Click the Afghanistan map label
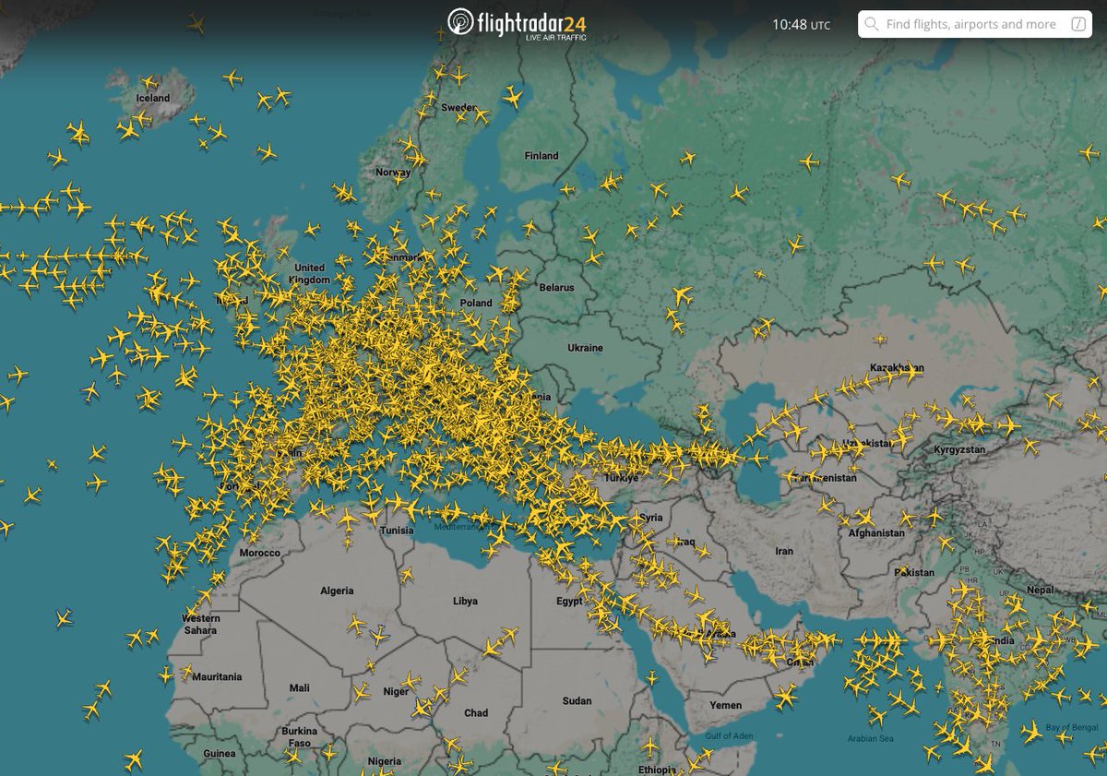1107x776 pixels. [x=876, y=532]
